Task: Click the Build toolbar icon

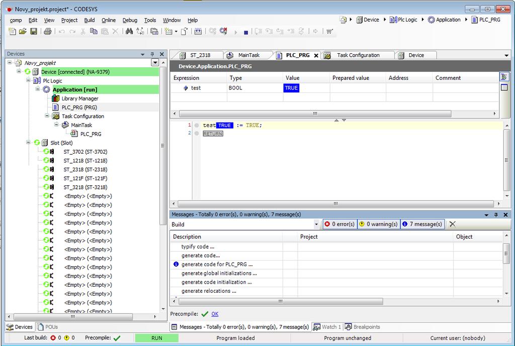Action: (198, 31)
